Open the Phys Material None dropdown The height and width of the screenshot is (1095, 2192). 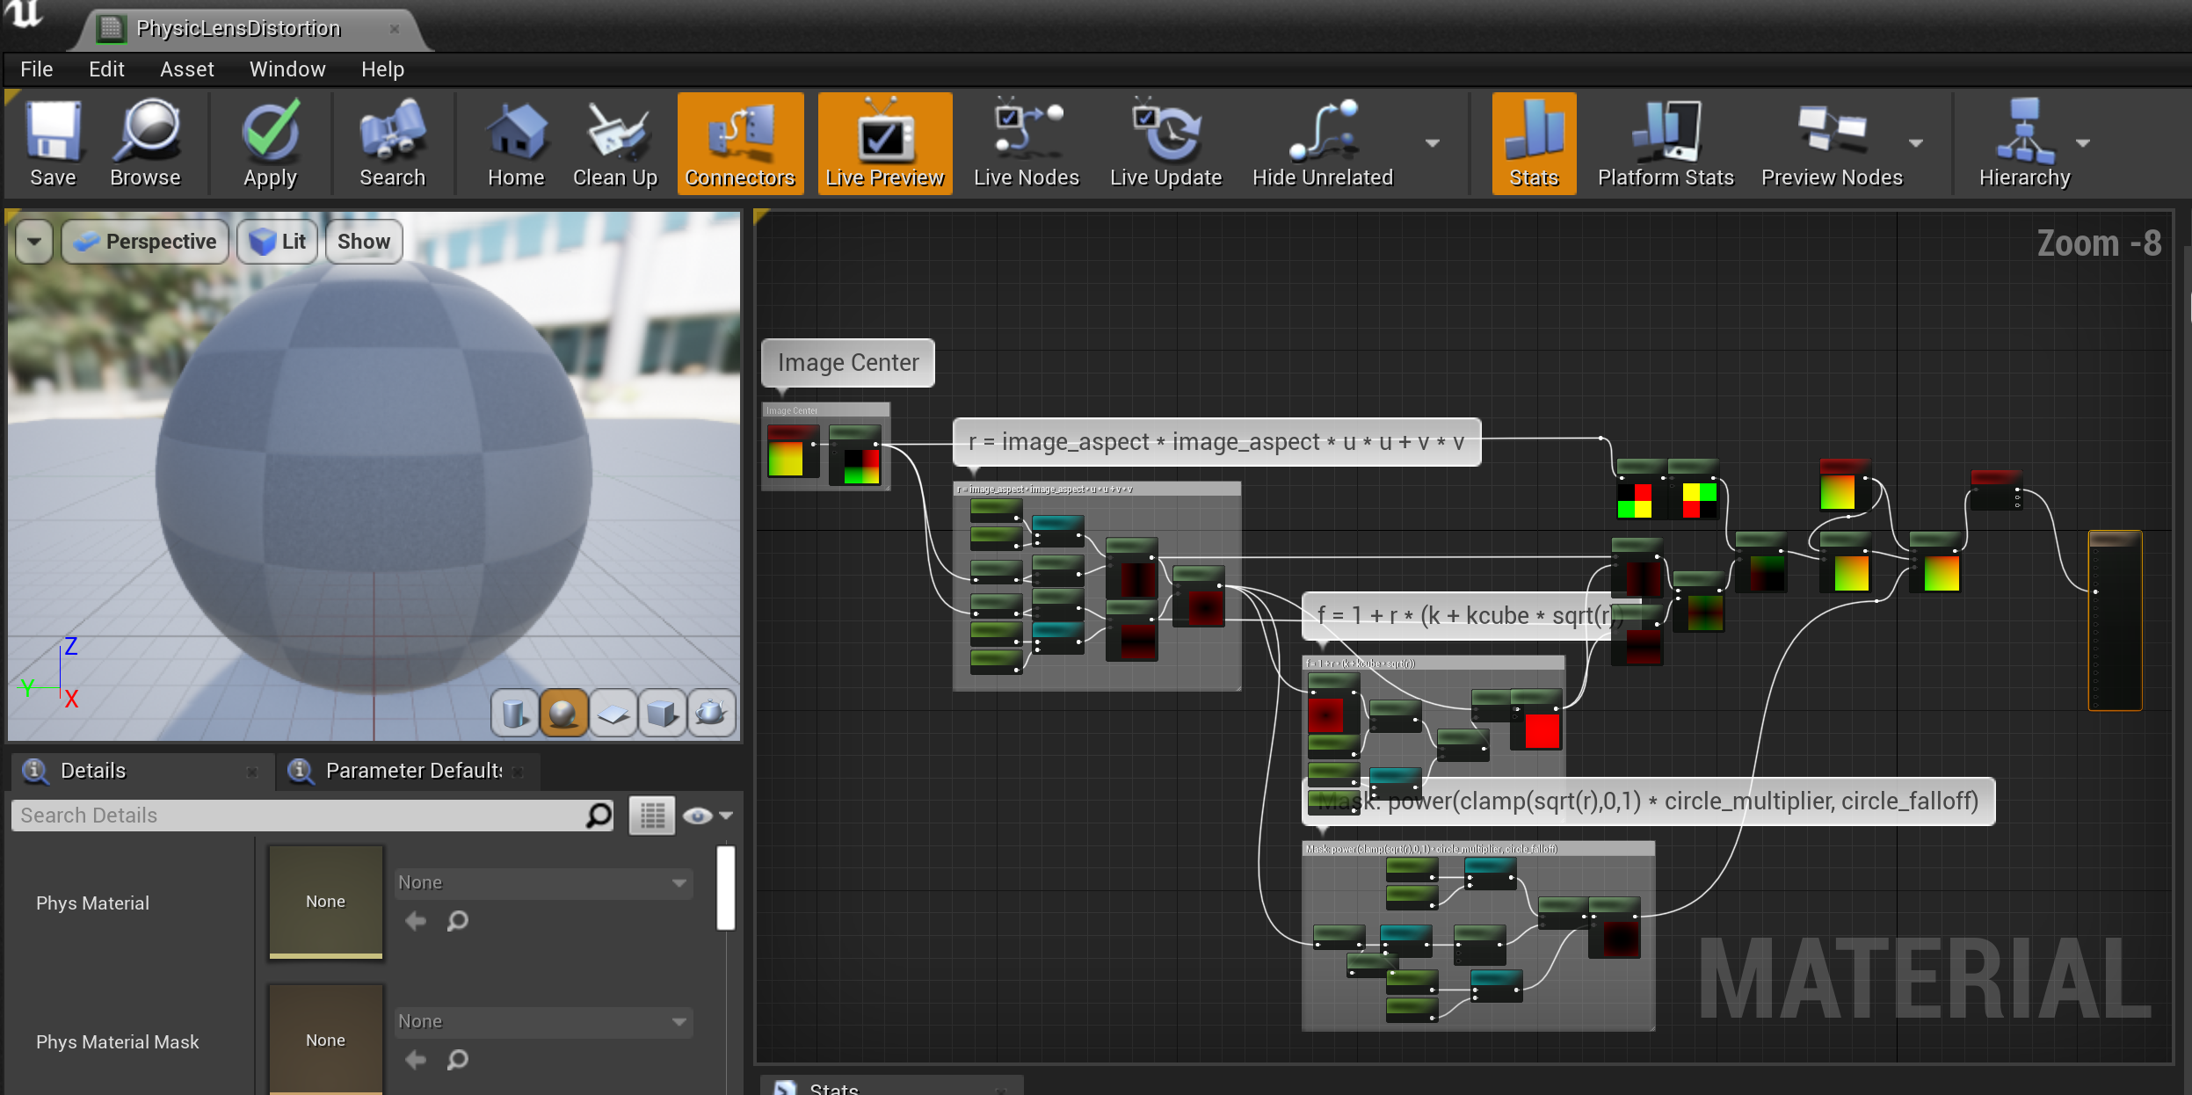tap(541, 882)
